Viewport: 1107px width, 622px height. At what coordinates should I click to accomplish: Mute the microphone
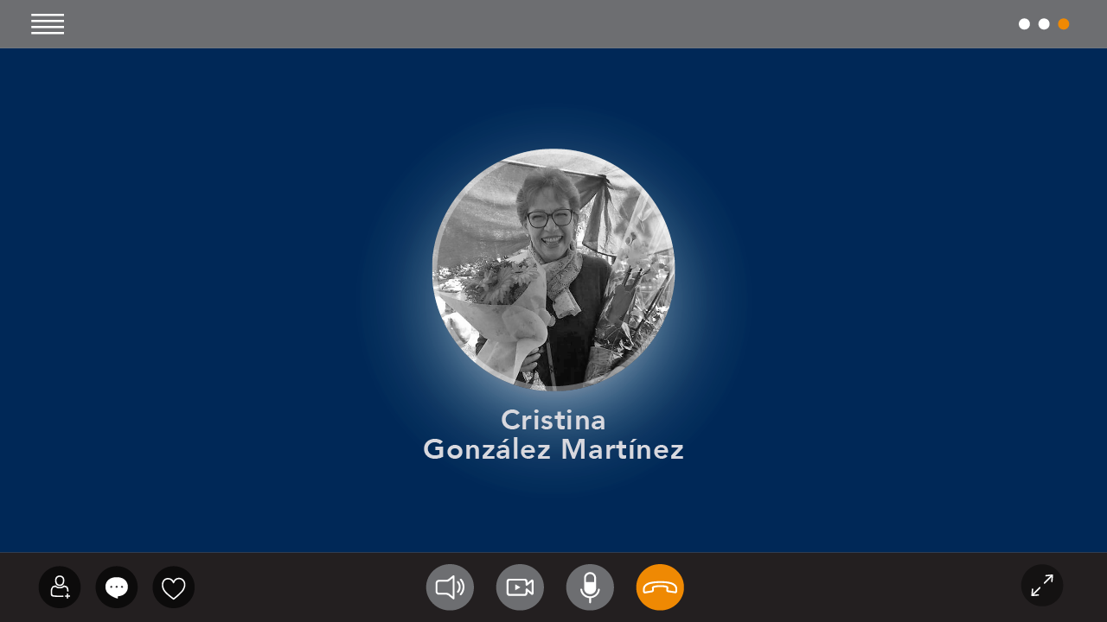tap(590, 587)
